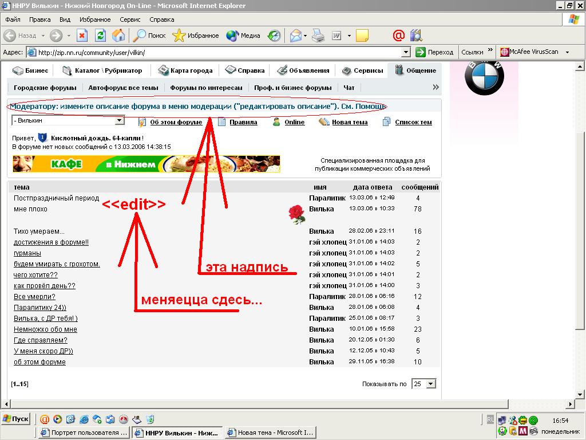Switch to the Объявления tab

click(x=303, y=70)
